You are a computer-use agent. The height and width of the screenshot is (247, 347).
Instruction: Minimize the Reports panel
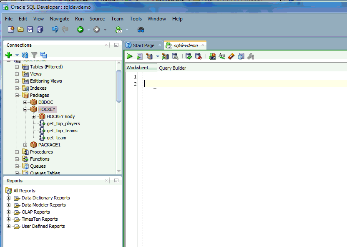116,181
